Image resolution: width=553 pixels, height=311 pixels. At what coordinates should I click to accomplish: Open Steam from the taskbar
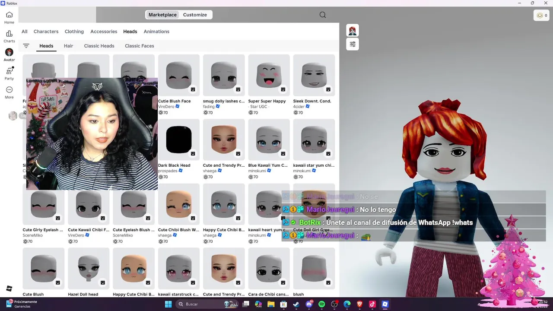click(x=296, y=305)
